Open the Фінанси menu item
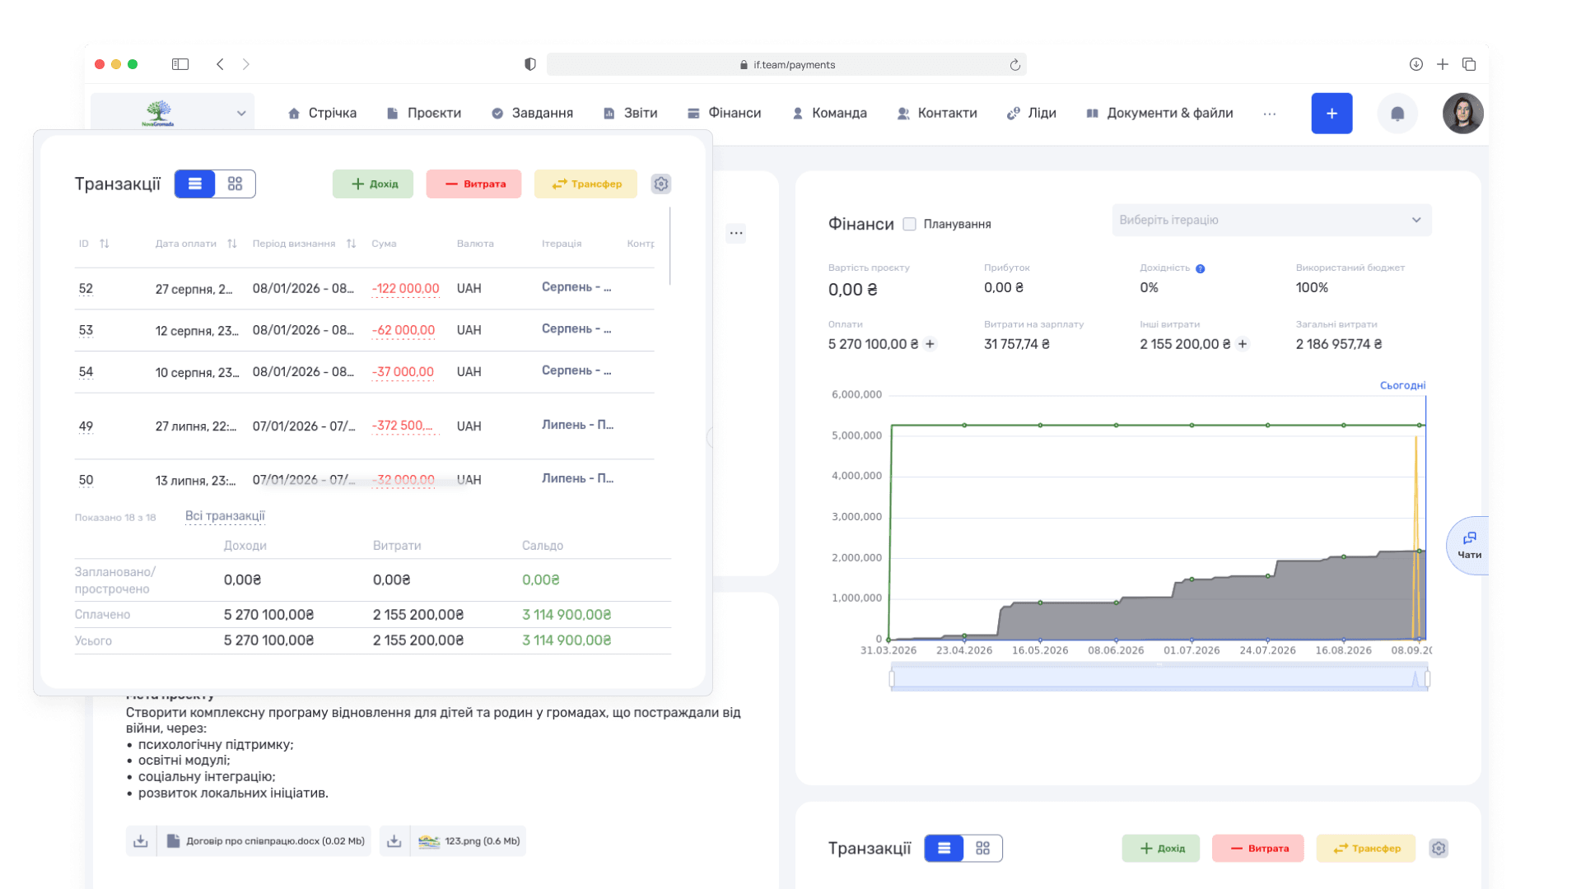Screen dimensions: 1581x889 725,113
